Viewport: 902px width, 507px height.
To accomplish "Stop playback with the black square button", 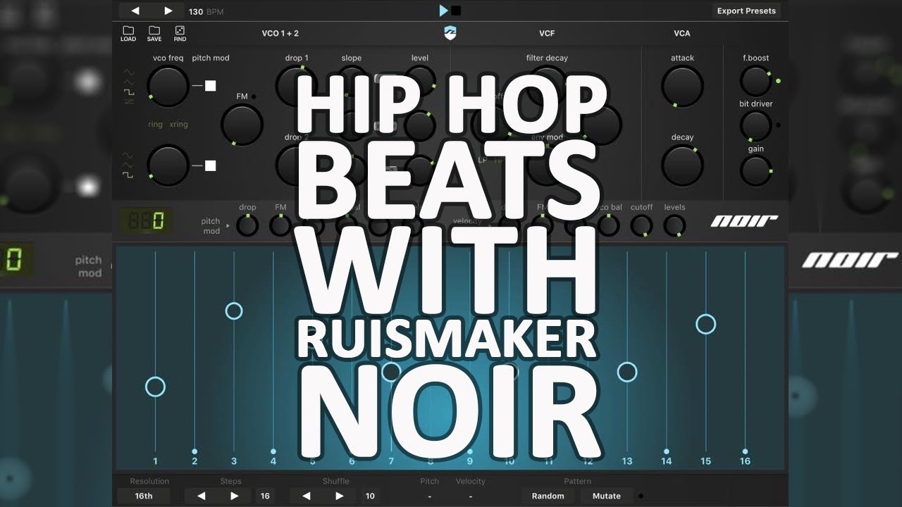I will (x=456, y=11).
